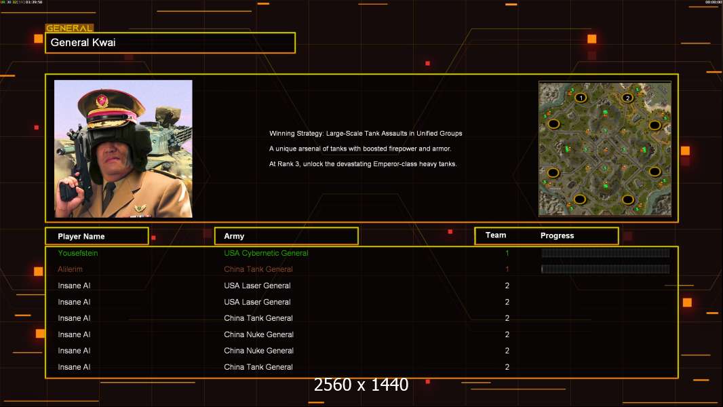
Task: Click the Player Name column header
Action: click(x=96, y=236)
